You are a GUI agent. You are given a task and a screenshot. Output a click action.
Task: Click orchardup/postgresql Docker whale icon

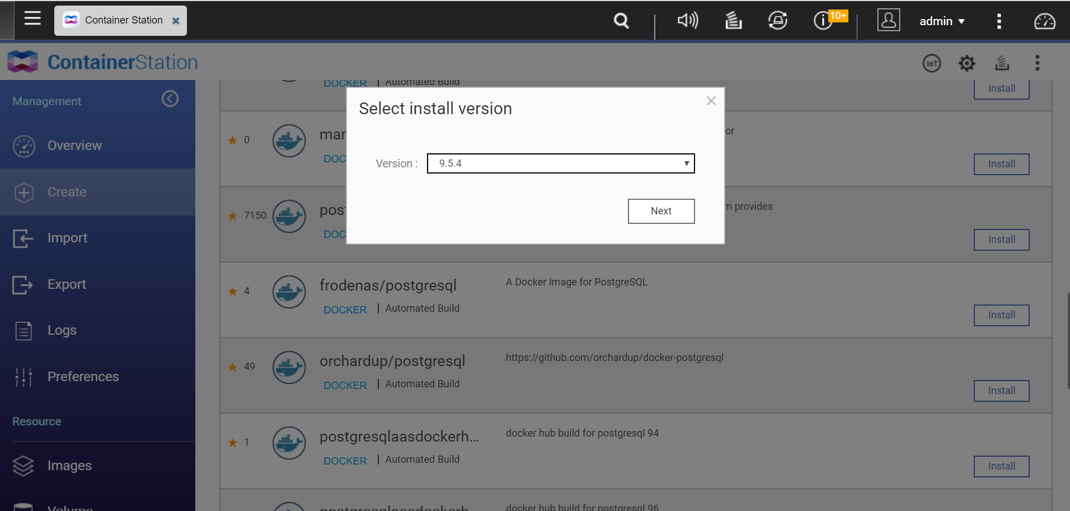click(x=289, y=367)
